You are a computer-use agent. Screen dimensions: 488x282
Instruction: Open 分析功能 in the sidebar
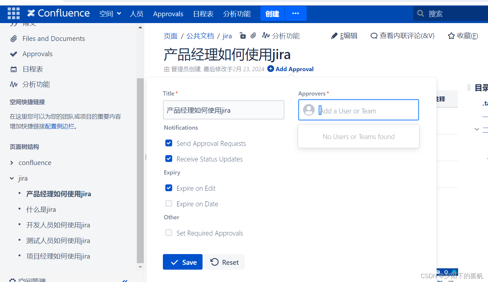[x=36, y=84]
